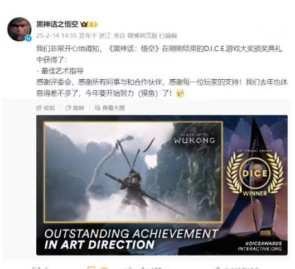This screenshot has width=295, height=269.
Task: Click the Outstanding Achievement in Art Direction caption
Action: (x=131, y=239)
